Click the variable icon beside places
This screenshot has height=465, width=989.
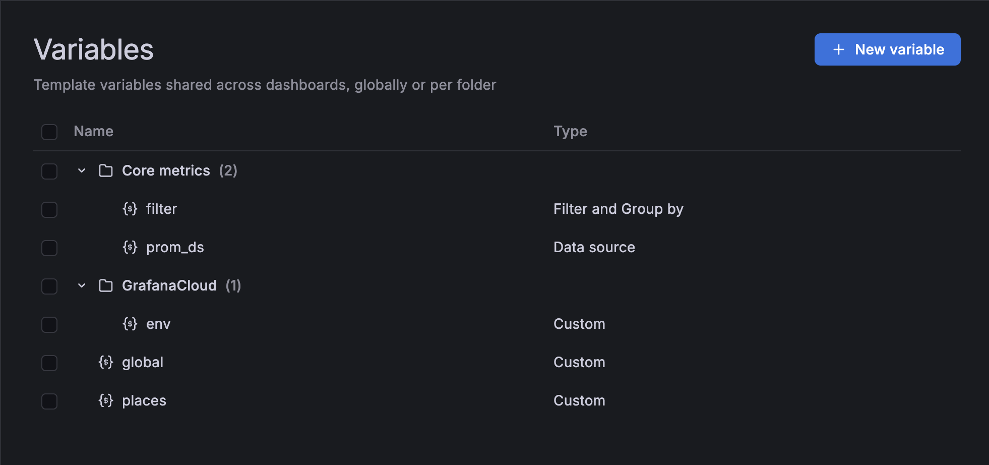point(106,400)
